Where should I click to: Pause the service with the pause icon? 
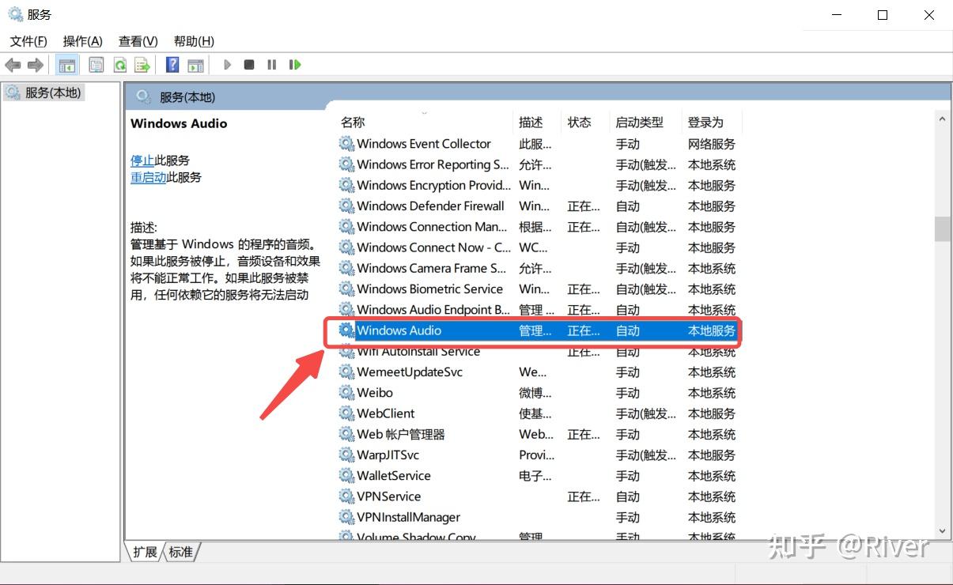[271, 64]
